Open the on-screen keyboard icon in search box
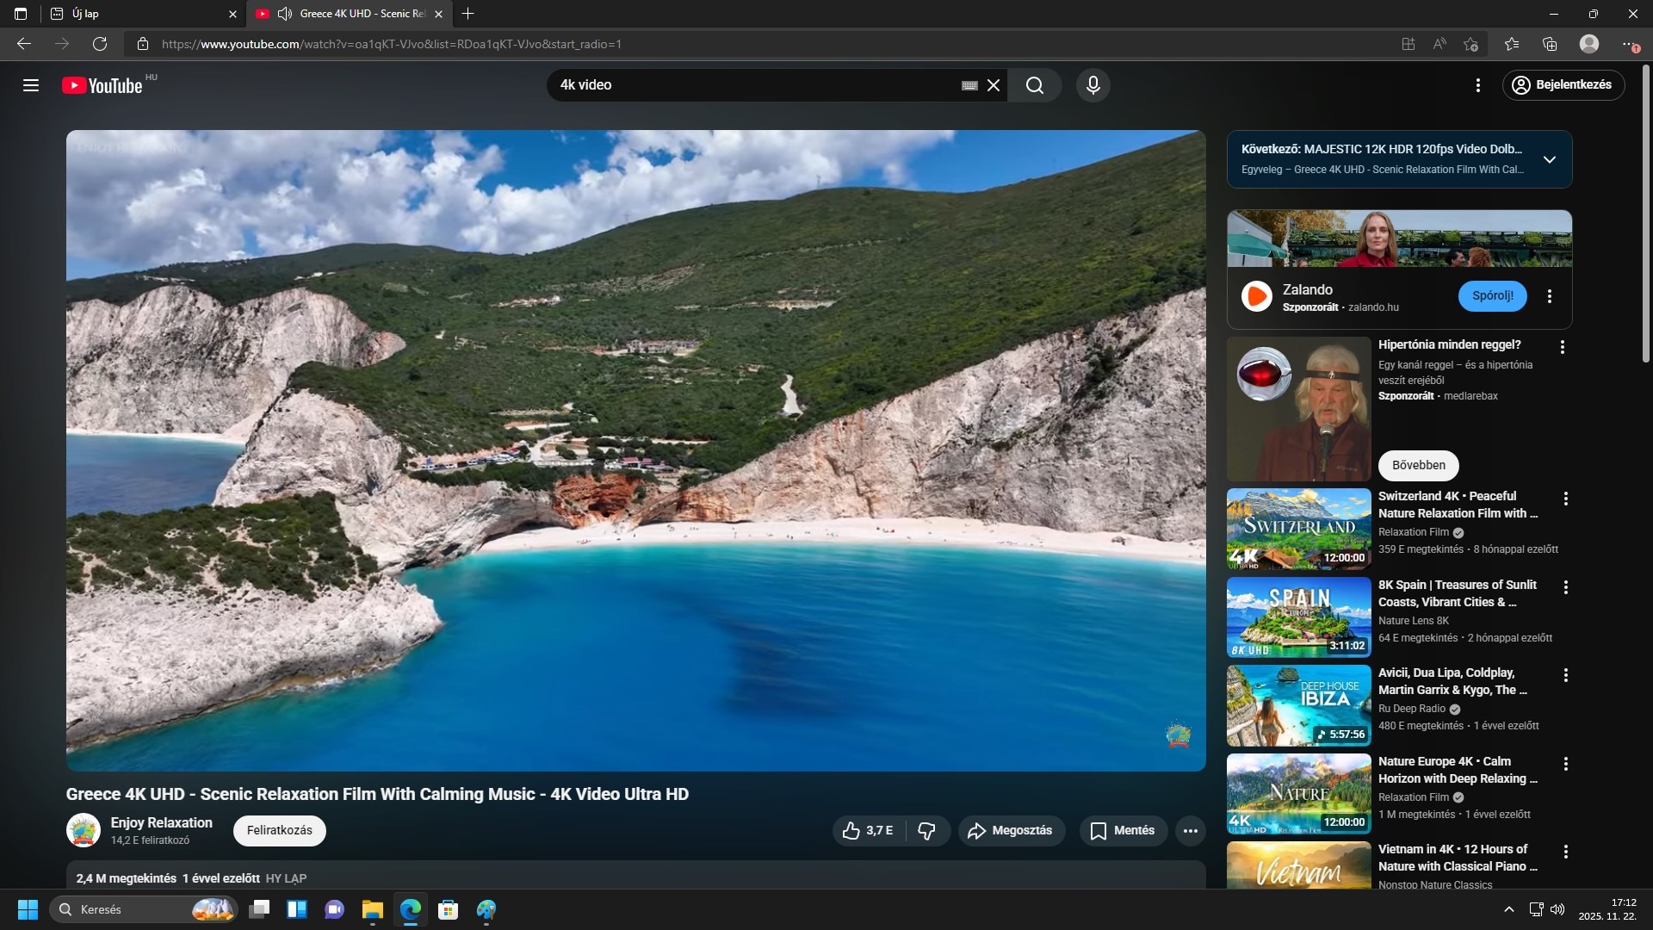The height and width of the screenshot is (930, 1653). click(969, 85)
